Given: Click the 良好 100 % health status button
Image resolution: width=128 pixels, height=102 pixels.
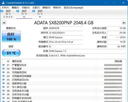Looking at the screenshot, I should pos(11,36).
